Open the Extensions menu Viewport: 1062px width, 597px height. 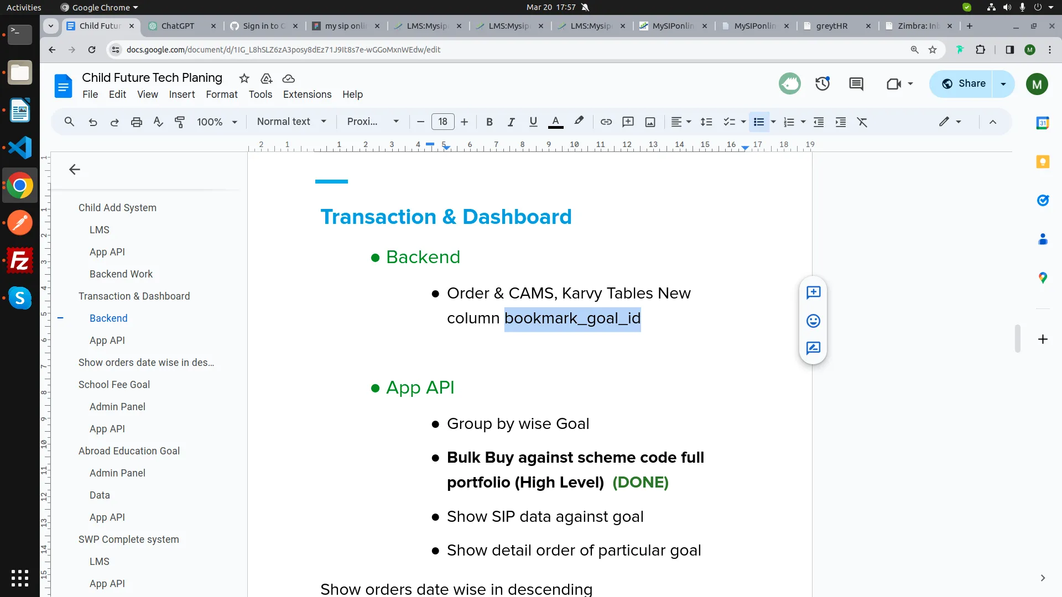click(307, 95)
